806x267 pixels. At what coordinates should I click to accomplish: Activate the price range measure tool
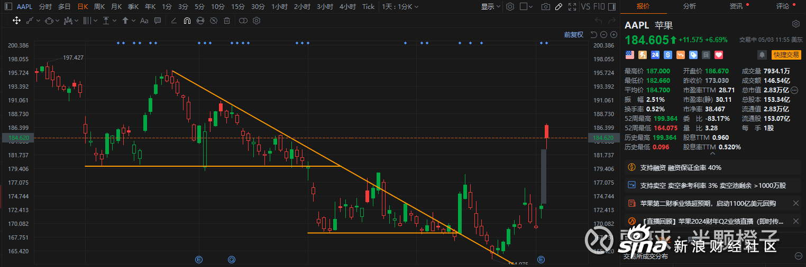106,21
